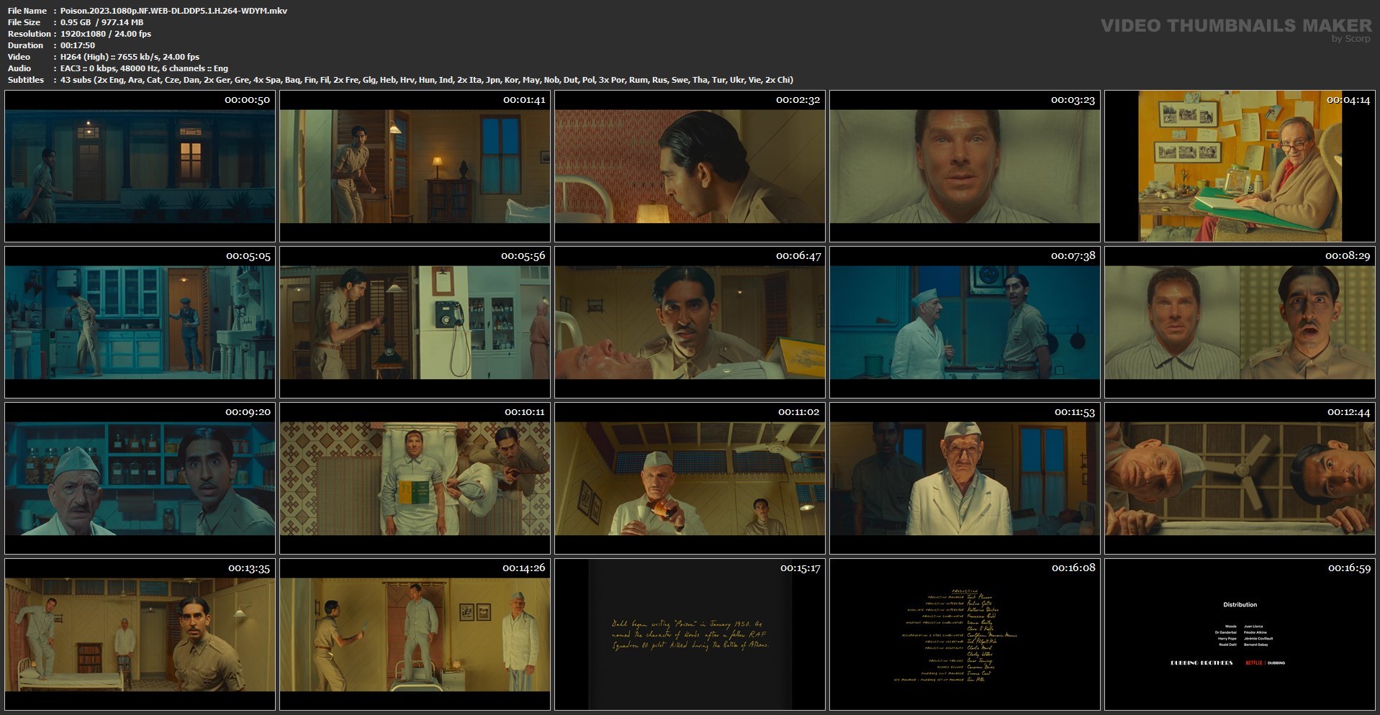
Task: Click the file name Poison.2023.1080p.NF.WEB-DL text
Action: point(173,11)
